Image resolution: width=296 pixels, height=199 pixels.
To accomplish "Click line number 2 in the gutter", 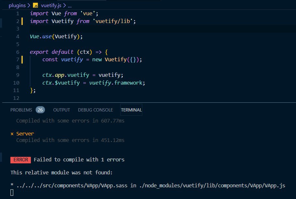I will click(x=18, y=21).
